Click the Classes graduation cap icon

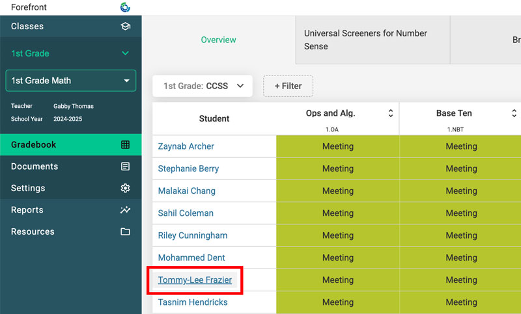(x=126, y=27)
